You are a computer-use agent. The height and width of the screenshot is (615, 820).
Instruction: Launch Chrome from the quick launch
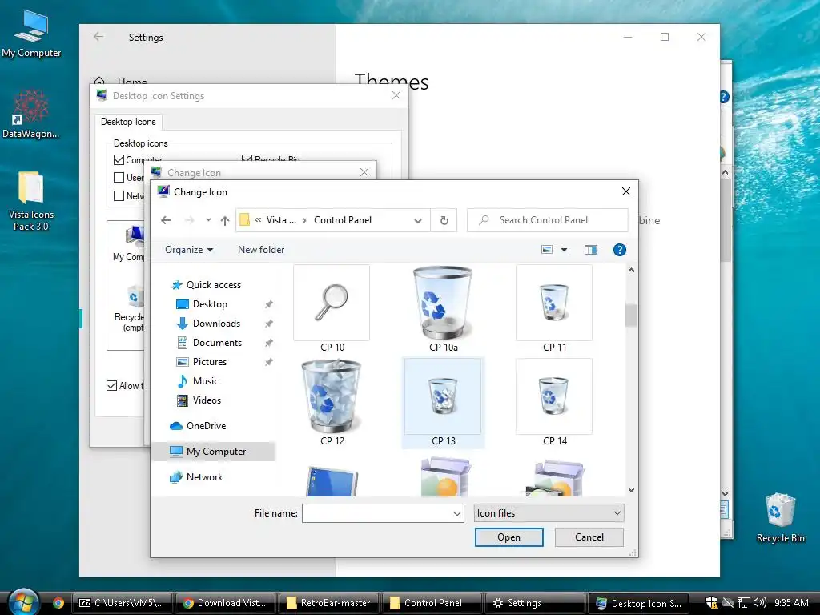click(58, 603)
